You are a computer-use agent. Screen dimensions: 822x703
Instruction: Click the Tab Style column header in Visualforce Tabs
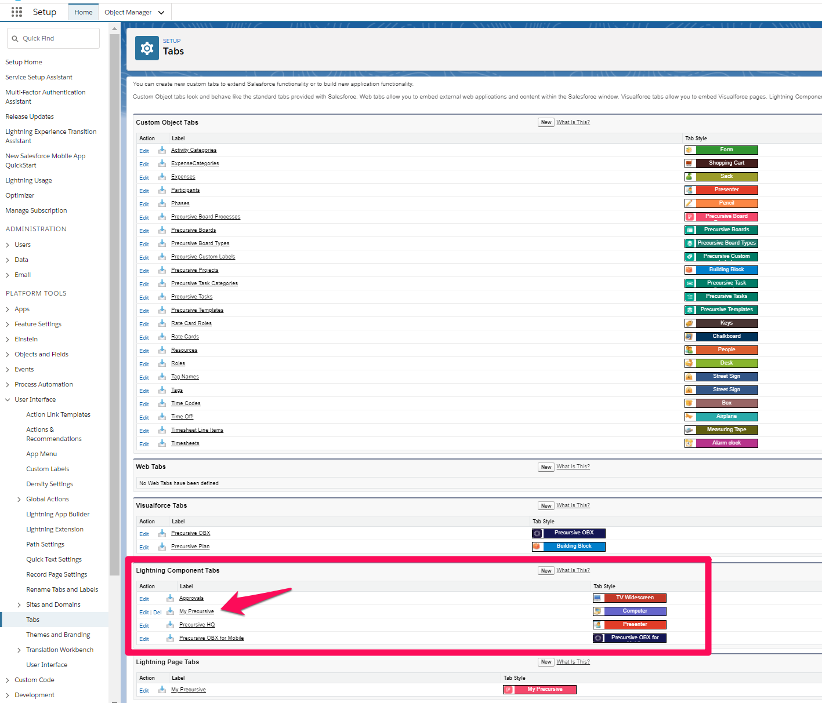(544, 522)
